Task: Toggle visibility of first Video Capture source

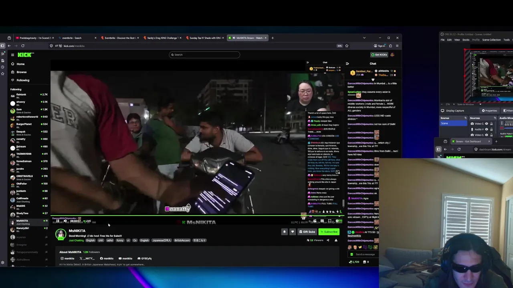Action: pos(487,124)
